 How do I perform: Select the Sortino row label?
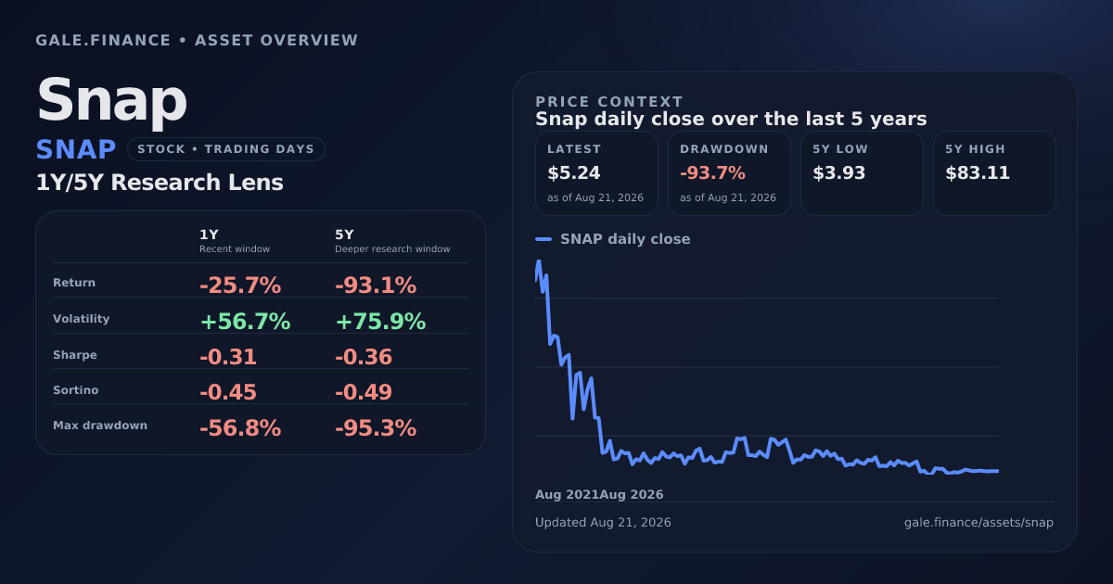[x=76, y=390]
